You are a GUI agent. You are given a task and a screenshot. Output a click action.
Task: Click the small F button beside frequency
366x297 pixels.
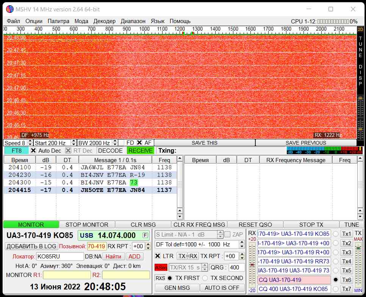(x=145, y=235)
